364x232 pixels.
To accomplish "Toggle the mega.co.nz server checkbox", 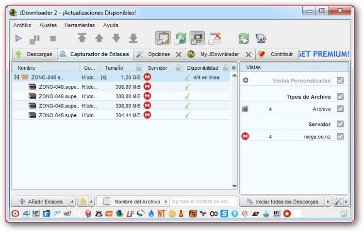I will 340,137.
